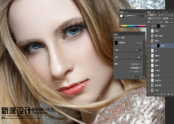Click the rainbow color spectrum bar
Image resolution: width=174 pixels, height=124 pixels.
[x=133, y=26]
